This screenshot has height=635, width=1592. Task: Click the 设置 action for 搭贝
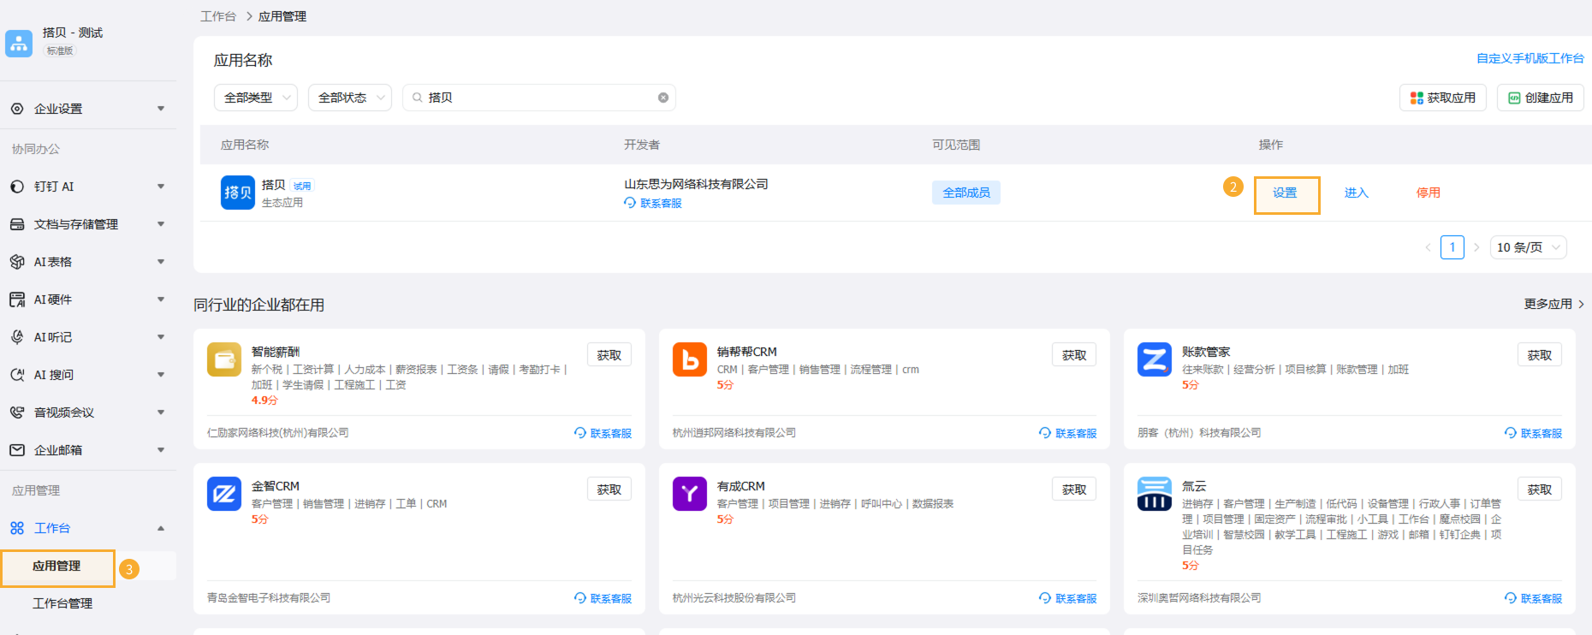(x=1286, y=193)
